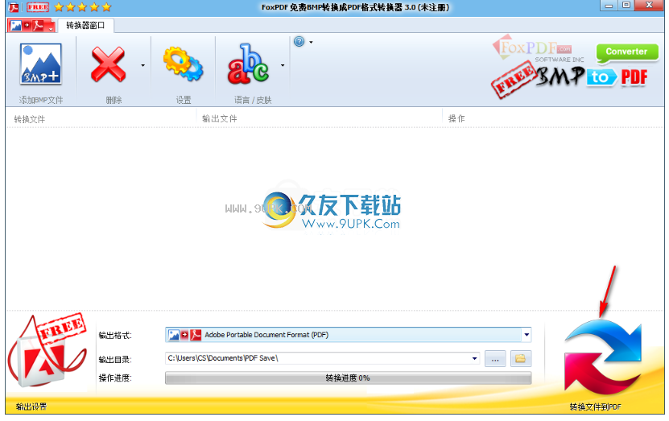Click the Add BMP Files icon

41,64
